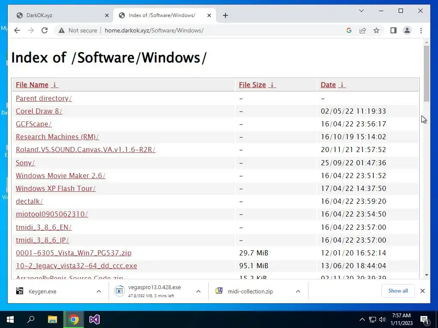Close the DarkOK.xyz tab

click(107, 15)
